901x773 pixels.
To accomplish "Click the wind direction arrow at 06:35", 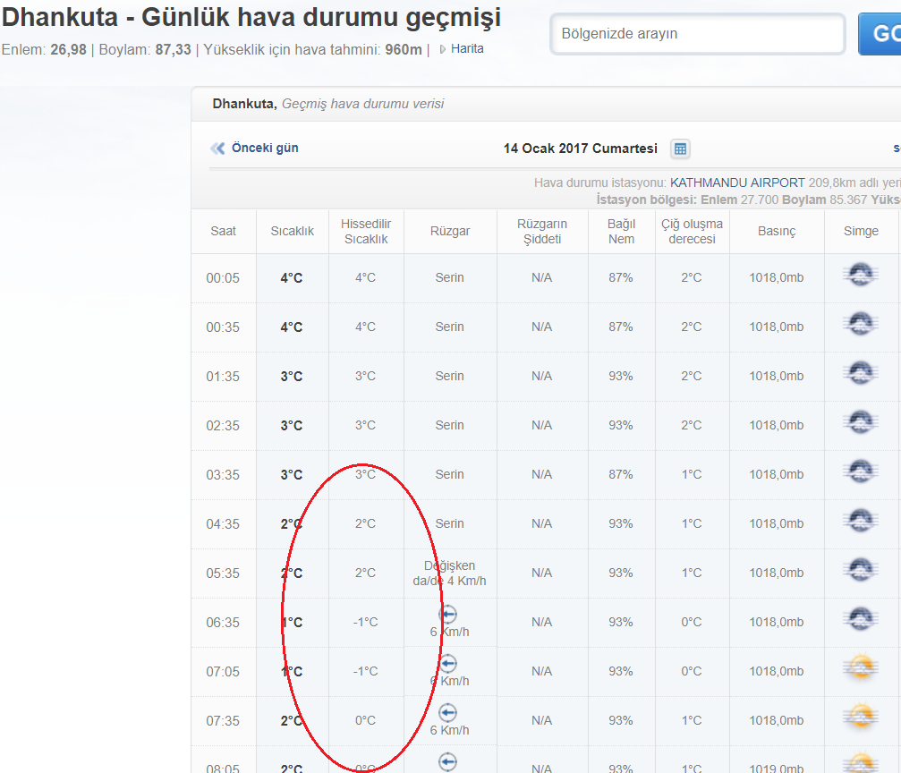I will click(x=448, y=614).
